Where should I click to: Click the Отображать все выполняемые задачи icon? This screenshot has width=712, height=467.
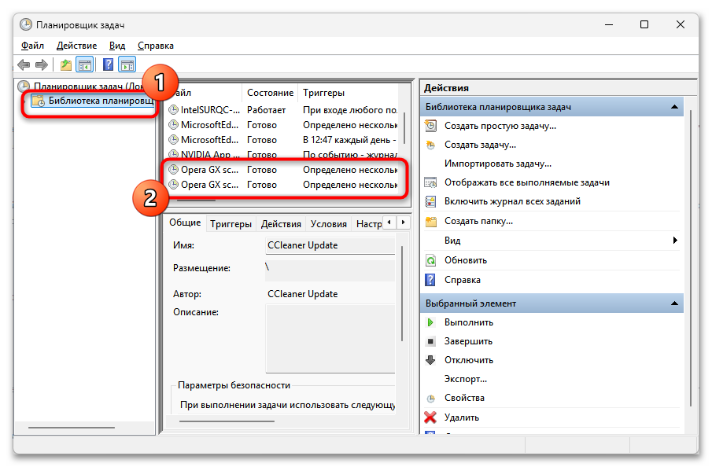coord(430,182)
